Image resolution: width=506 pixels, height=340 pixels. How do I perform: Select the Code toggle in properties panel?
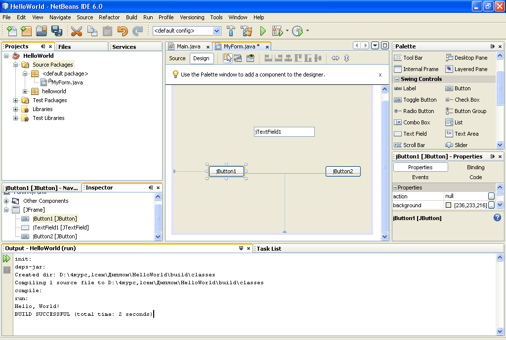(476, 177)
